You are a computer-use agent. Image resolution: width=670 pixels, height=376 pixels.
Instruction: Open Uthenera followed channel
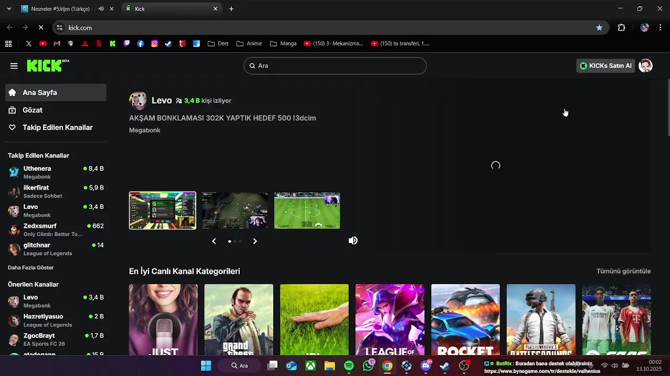(x=56, y=172)
